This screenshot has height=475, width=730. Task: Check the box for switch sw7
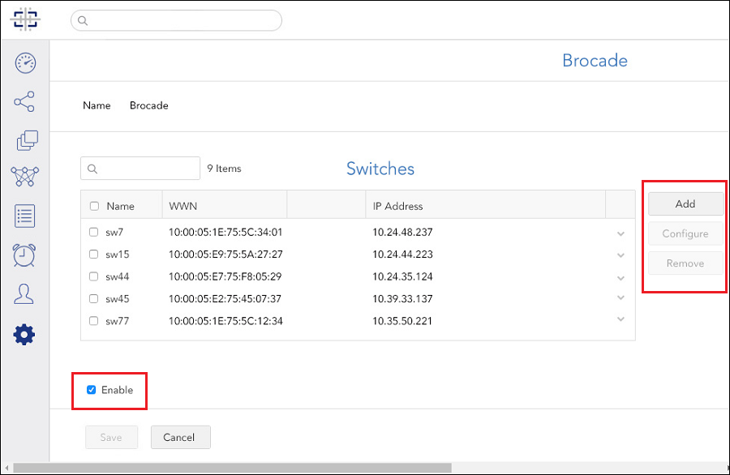pyautogui.click(x=93, y=232)
